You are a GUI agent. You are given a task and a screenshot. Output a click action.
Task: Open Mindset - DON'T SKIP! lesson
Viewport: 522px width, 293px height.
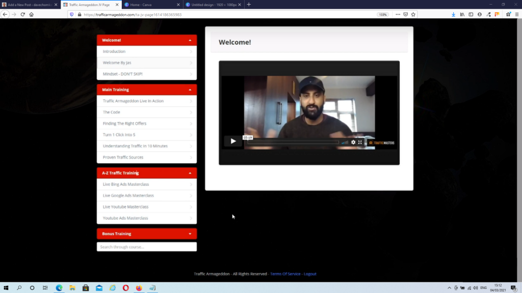click(147, 74)
